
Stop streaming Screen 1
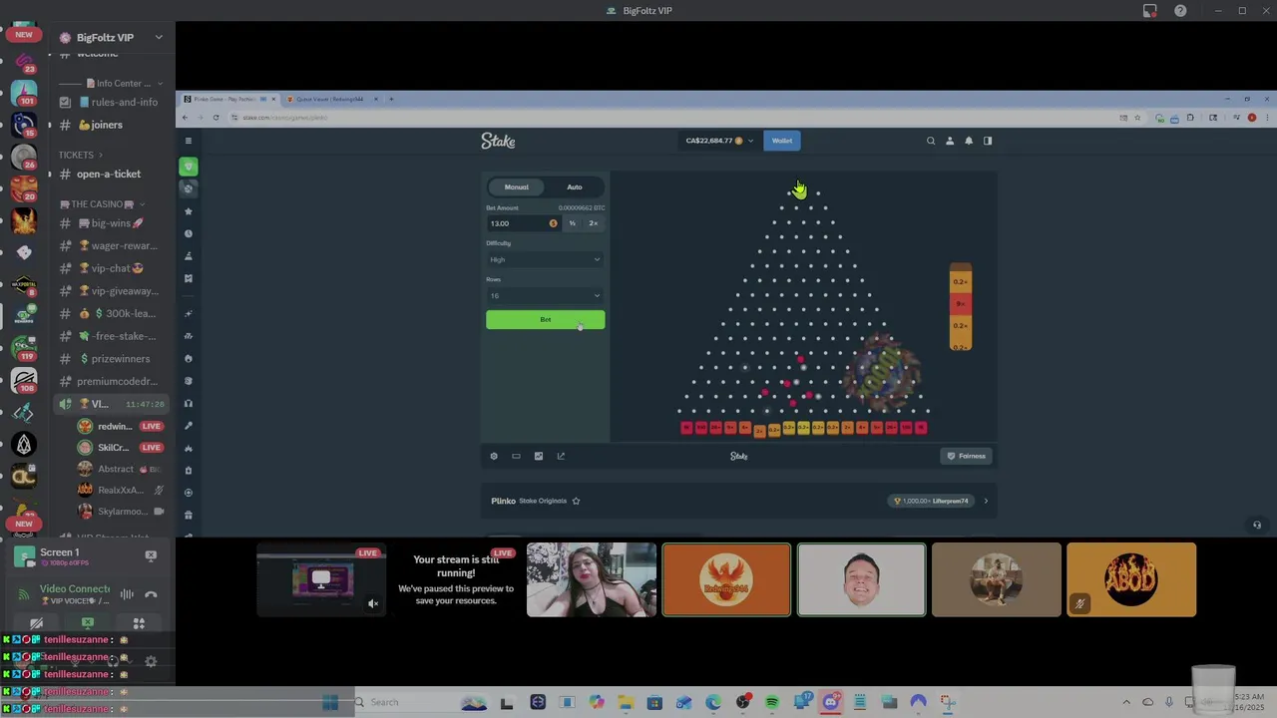click(x=151, y=555)
